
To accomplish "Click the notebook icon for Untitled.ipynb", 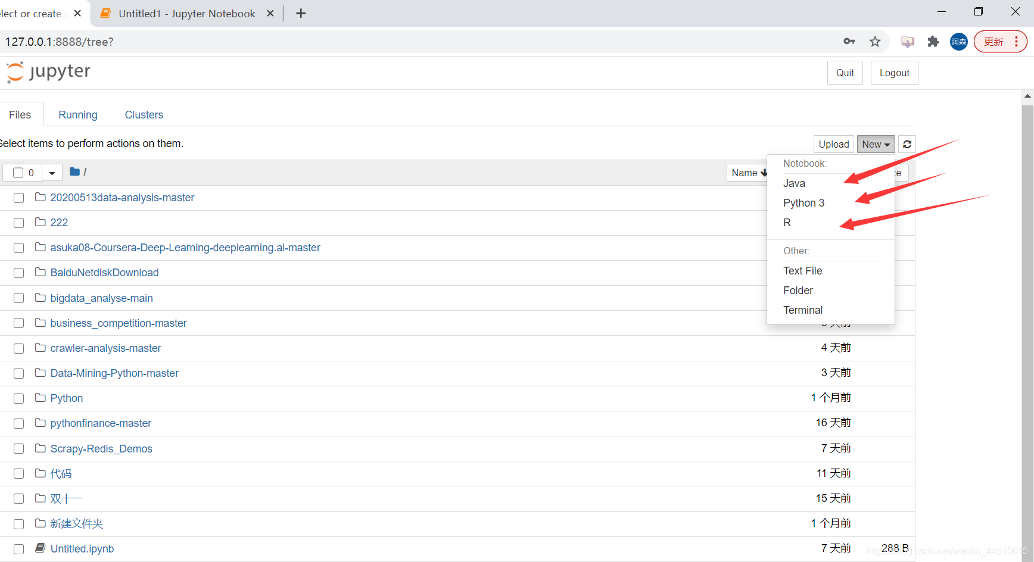I will tap(41, 548).
